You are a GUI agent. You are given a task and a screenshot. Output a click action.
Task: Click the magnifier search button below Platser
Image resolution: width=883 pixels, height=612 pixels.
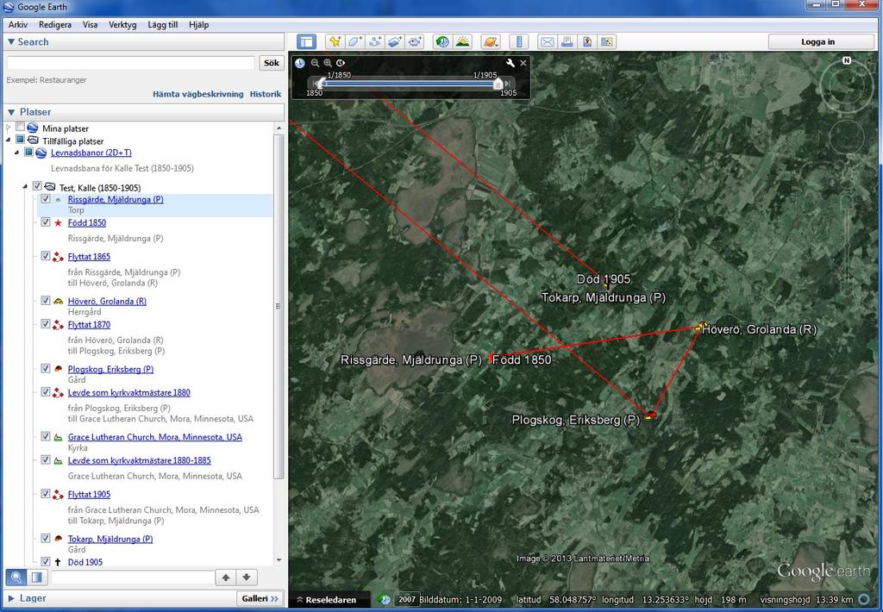16,578
